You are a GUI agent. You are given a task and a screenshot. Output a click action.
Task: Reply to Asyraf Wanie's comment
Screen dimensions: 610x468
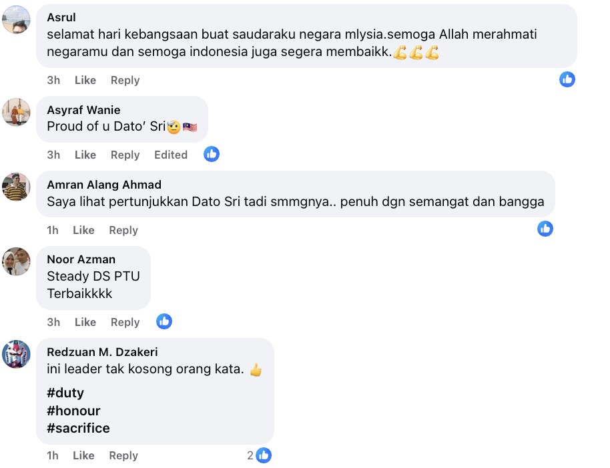(x=125, y=155)
